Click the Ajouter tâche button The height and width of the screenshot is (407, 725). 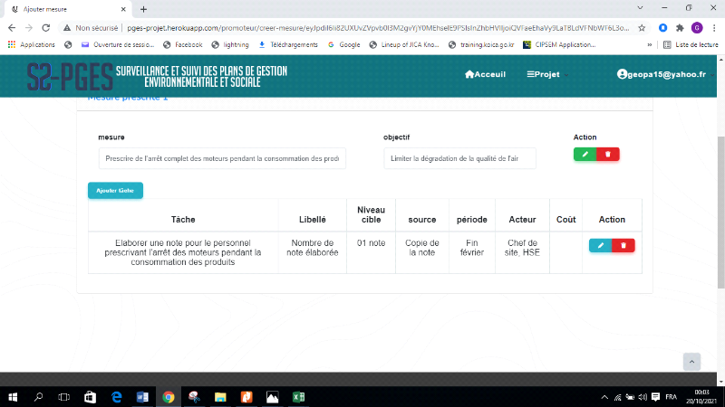[x=116, y=191]
